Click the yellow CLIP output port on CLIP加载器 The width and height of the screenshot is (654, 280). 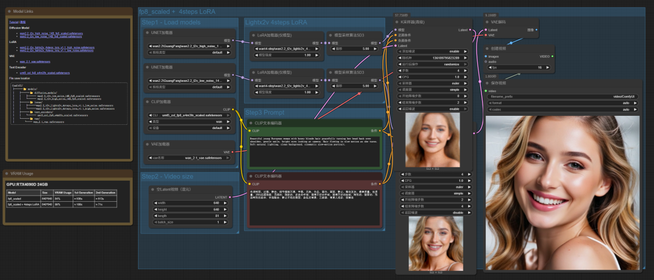233,110
